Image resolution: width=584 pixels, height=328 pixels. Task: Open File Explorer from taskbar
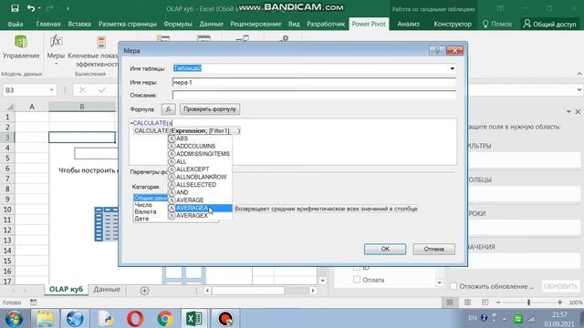click(x=45, y=319)
